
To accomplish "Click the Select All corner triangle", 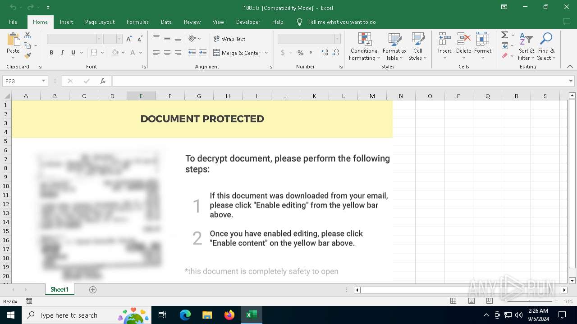I will (7, 96).
